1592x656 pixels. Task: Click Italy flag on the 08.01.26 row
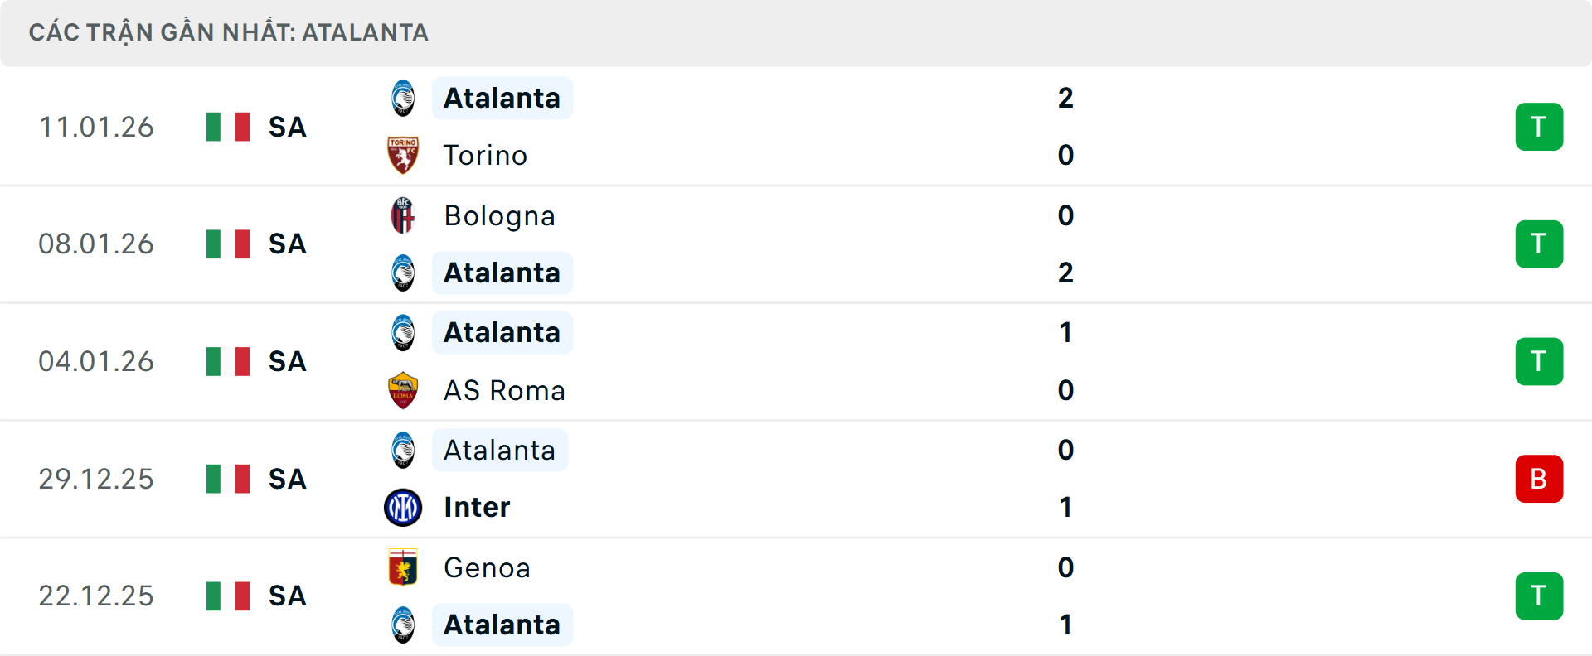point(228,244)
